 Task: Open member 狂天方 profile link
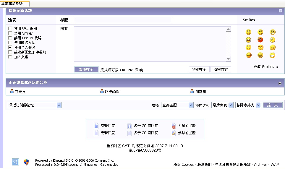coord(20,92)
